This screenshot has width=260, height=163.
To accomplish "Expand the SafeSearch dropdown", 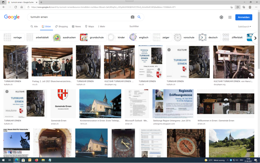I will (245, 27).
